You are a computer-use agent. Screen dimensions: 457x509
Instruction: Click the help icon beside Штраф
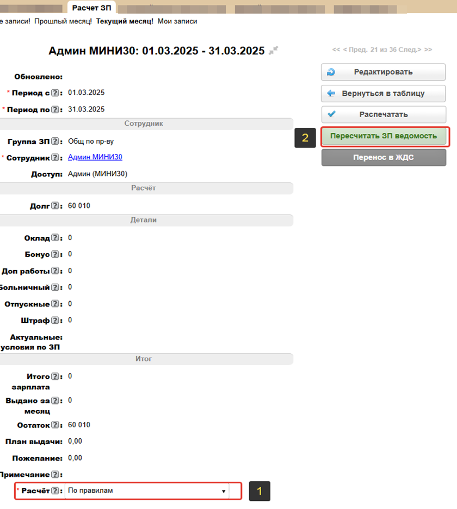[x=55, y=321]
